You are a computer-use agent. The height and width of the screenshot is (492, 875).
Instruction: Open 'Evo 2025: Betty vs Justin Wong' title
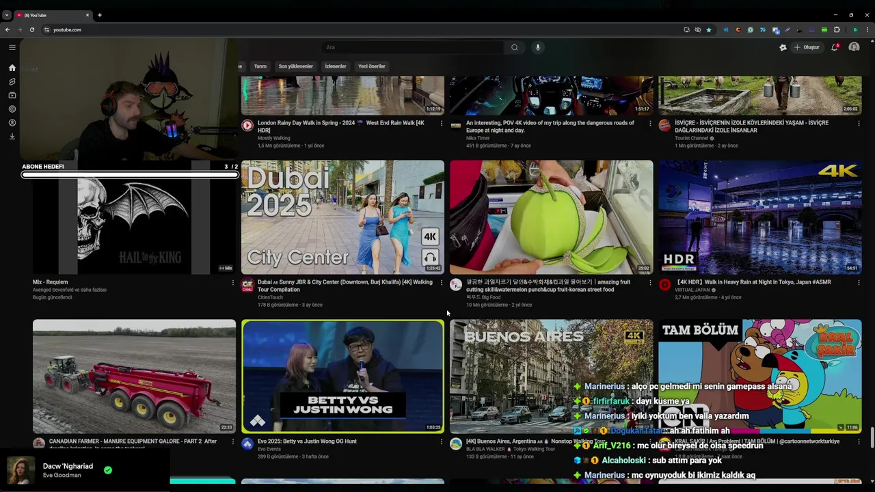(307, 441)
